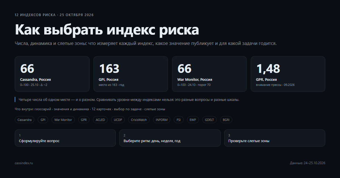The height and width of the screenshot is (178, 340).
Task: Select the BGRI tag chip
Action: 226,120
